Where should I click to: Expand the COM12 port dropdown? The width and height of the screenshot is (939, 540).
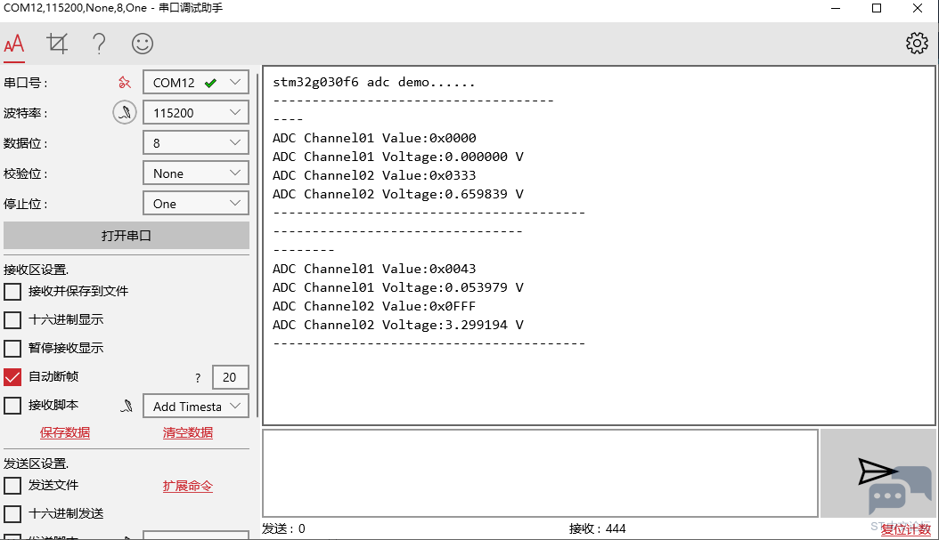[x=196, y=83]
